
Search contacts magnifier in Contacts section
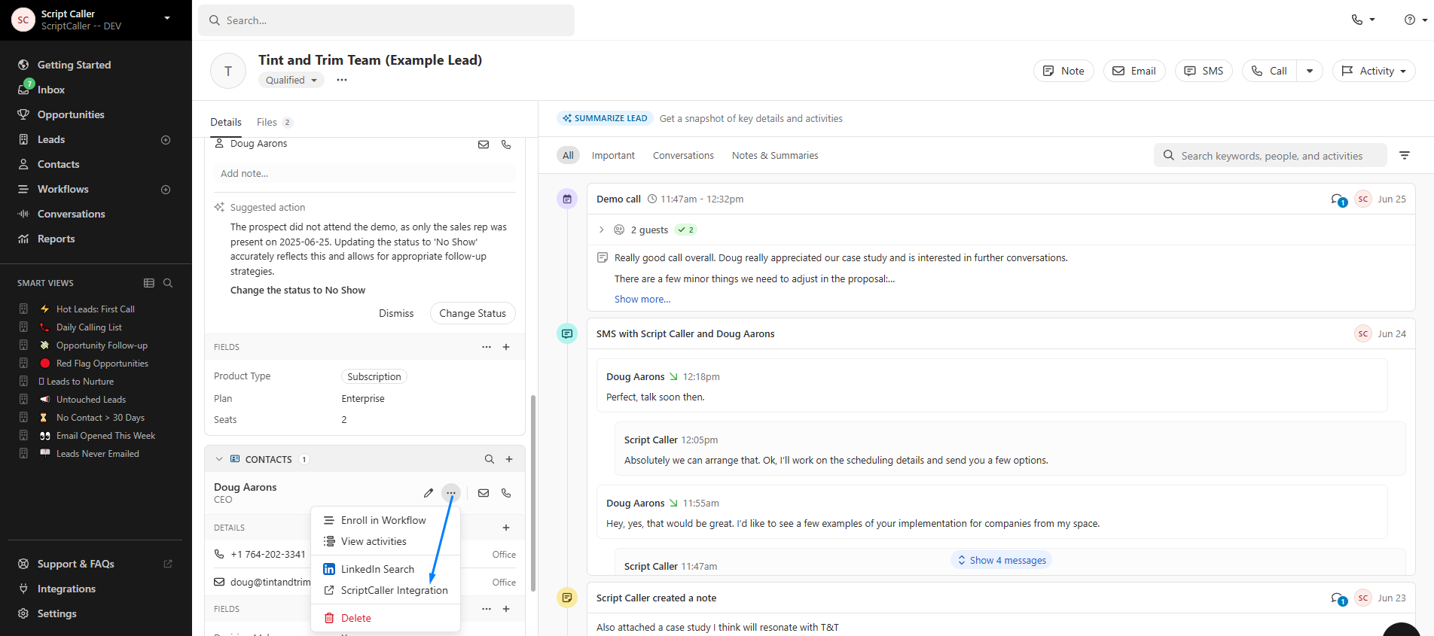tap(490, 459)
